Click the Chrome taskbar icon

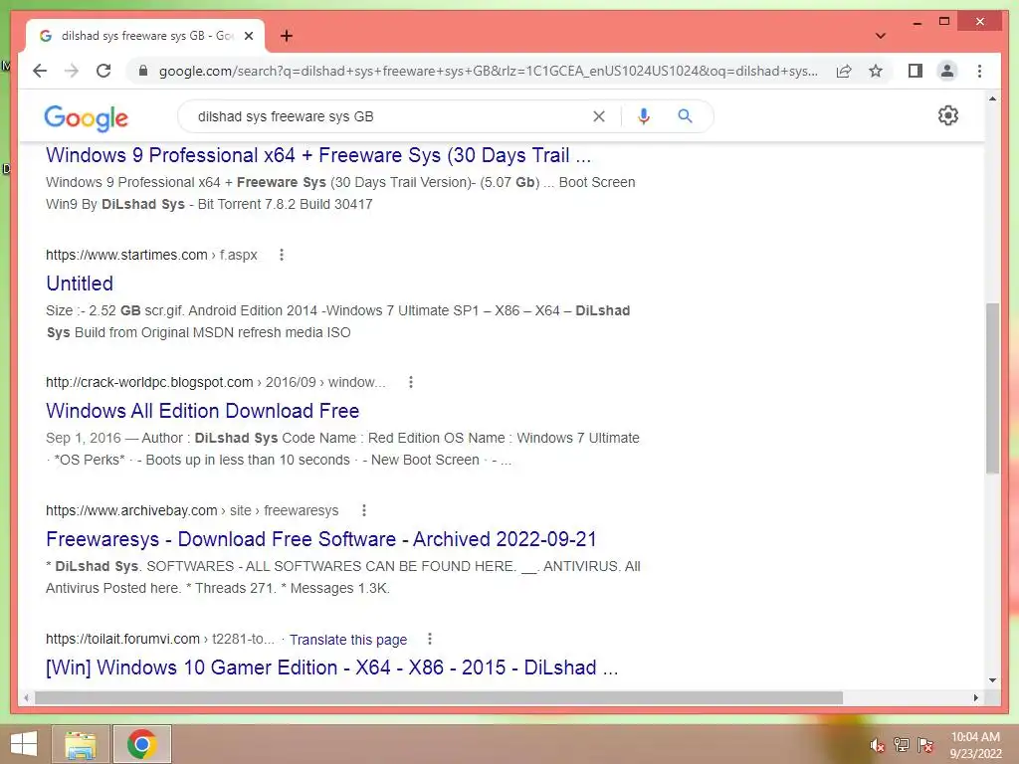click(x=142, y=744)
